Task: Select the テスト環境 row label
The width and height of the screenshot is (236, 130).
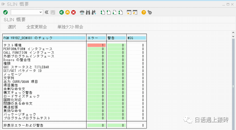Action: (x=13, y=45)
